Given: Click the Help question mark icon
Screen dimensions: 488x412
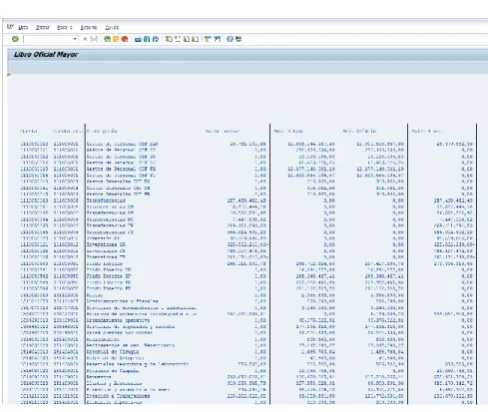Looking at the screenshot, I should [x=230, y=39].
